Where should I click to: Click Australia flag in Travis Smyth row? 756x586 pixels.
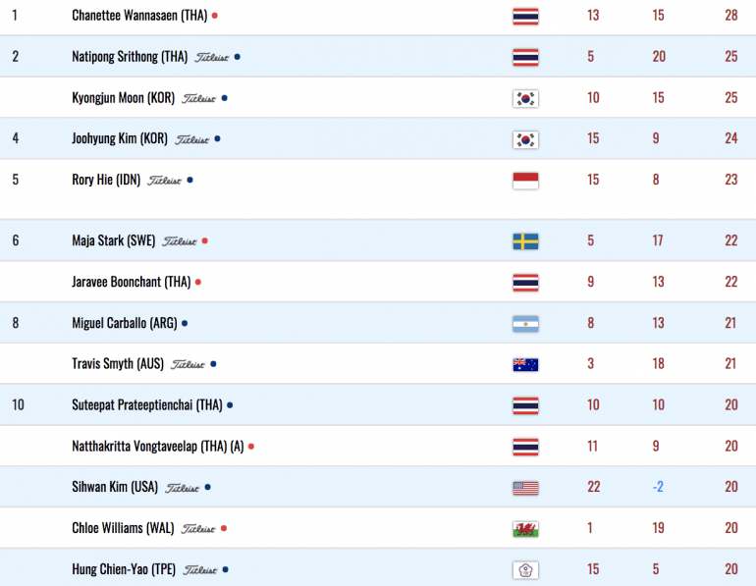[x=525, y=365]
